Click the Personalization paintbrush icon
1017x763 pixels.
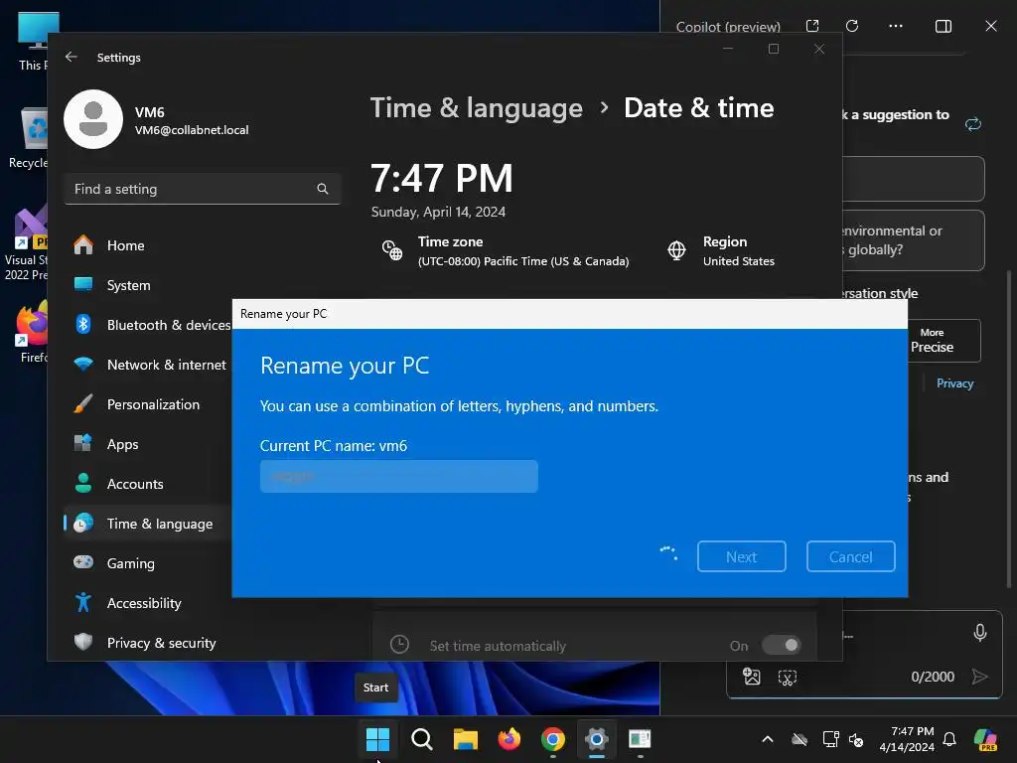point(83,403)
